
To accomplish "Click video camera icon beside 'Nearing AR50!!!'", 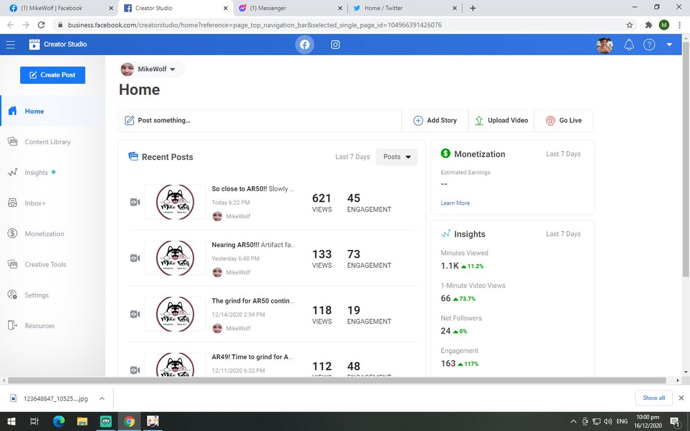I will tap(135, 258).
